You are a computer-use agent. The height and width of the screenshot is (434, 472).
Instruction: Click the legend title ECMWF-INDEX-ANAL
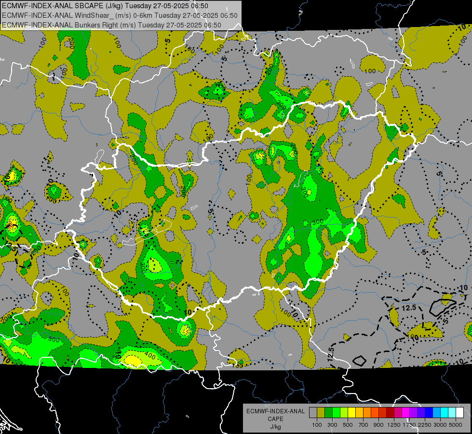tap(275, 411)
